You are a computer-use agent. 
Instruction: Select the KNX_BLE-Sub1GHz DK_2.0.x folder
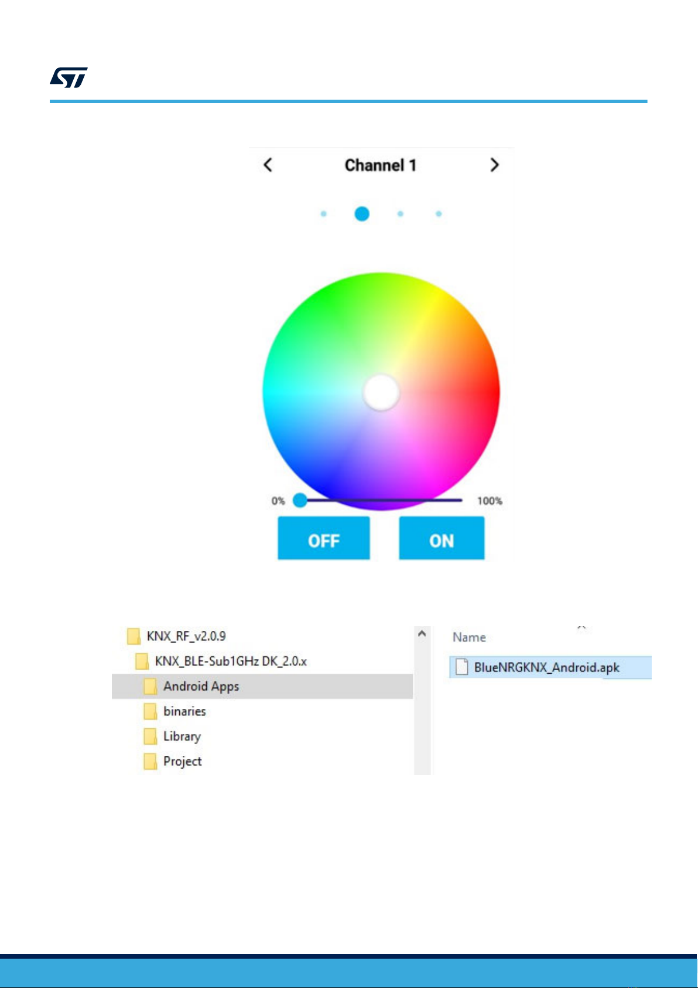(x=221, y=661)
